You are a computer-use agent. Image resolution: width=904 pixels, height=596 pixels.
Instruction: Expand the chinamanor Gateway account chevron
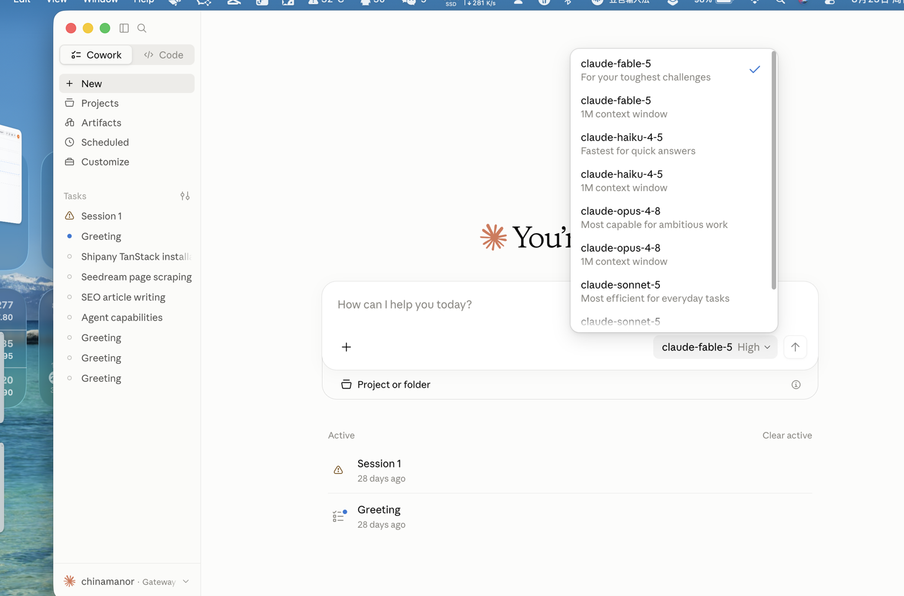point(186,582)
